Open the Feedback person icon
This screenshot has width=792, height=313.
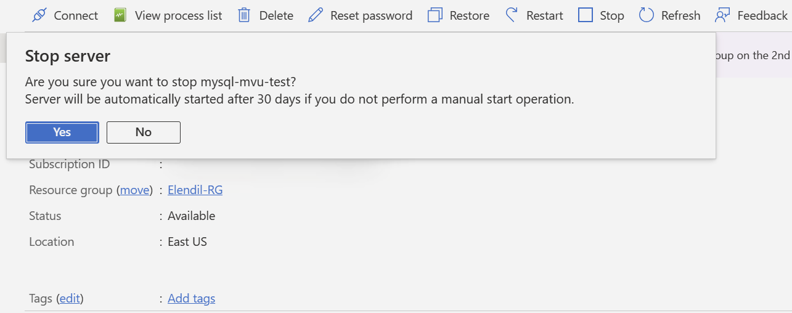point(722,15)
